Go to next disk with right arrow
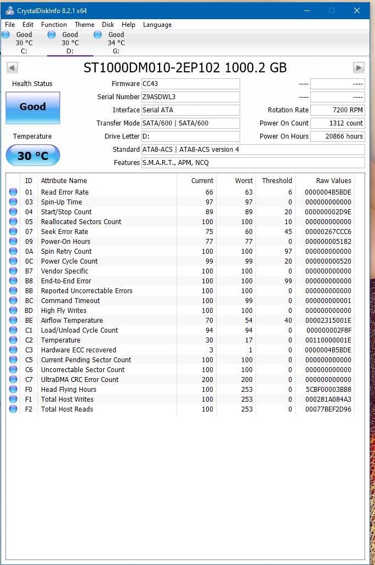375x565 pixels. point(359,67)
